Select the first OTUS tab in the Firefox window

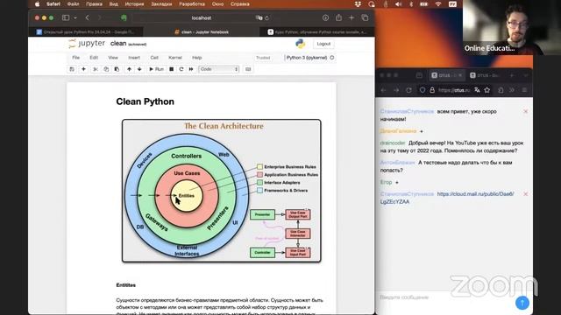(x=447, y=75)
